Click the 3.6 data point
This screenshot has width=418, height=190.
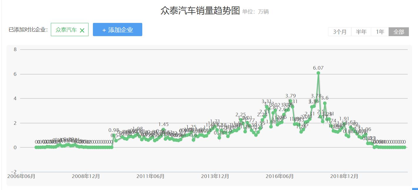[325, 103]
